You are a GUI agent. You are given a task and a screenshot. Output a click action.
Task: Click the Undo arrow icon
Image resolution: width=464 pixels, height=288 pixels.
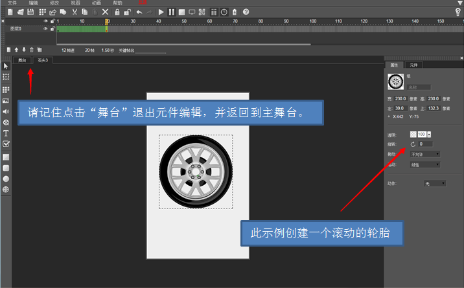tap(139, 12)
